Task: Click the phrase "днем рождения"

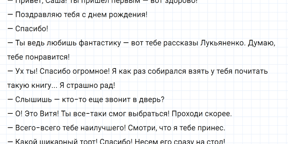Action: click(122, 15)
